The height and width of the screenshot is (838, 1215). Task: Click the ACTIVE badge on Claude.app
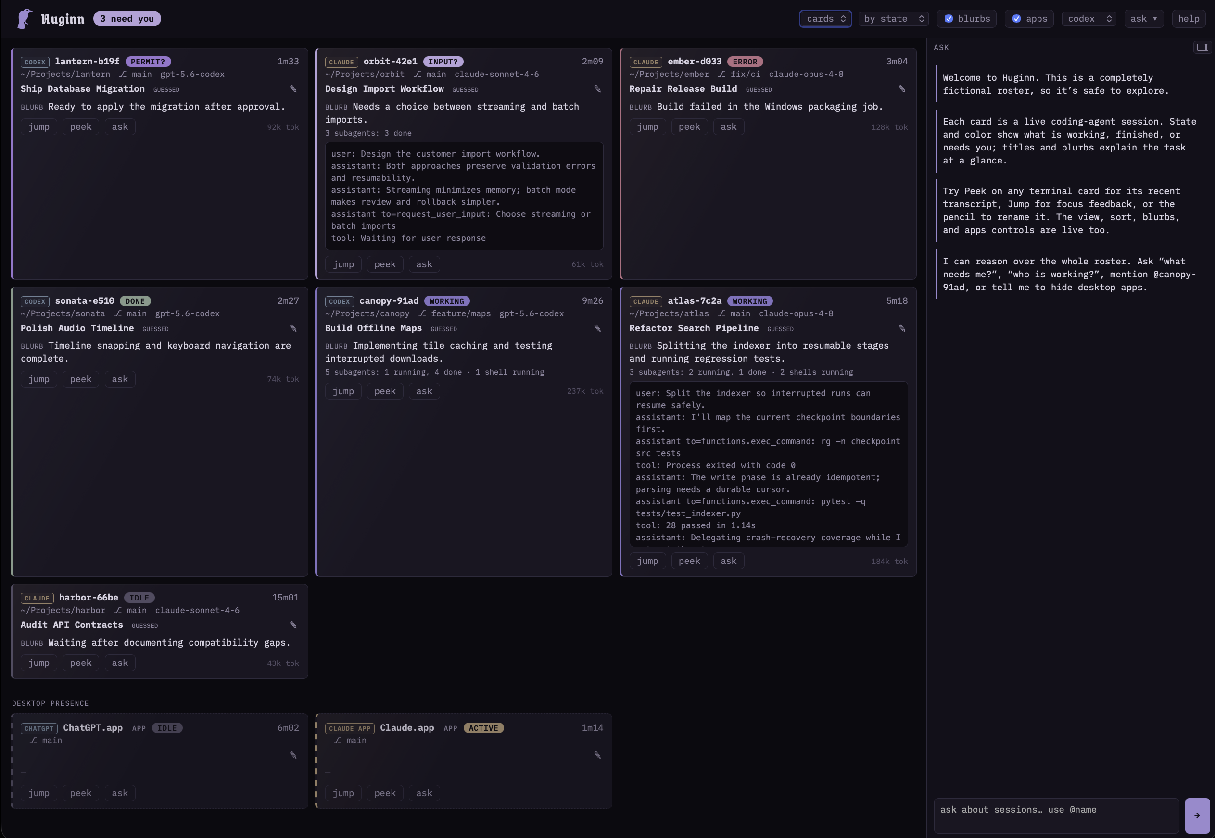(x=483, y=728)
